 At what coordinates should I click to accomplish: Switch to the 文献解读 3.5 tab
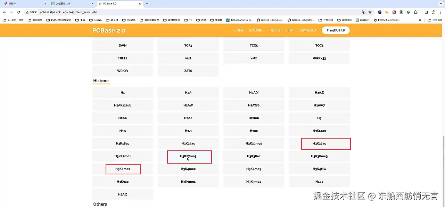[72, 3]
